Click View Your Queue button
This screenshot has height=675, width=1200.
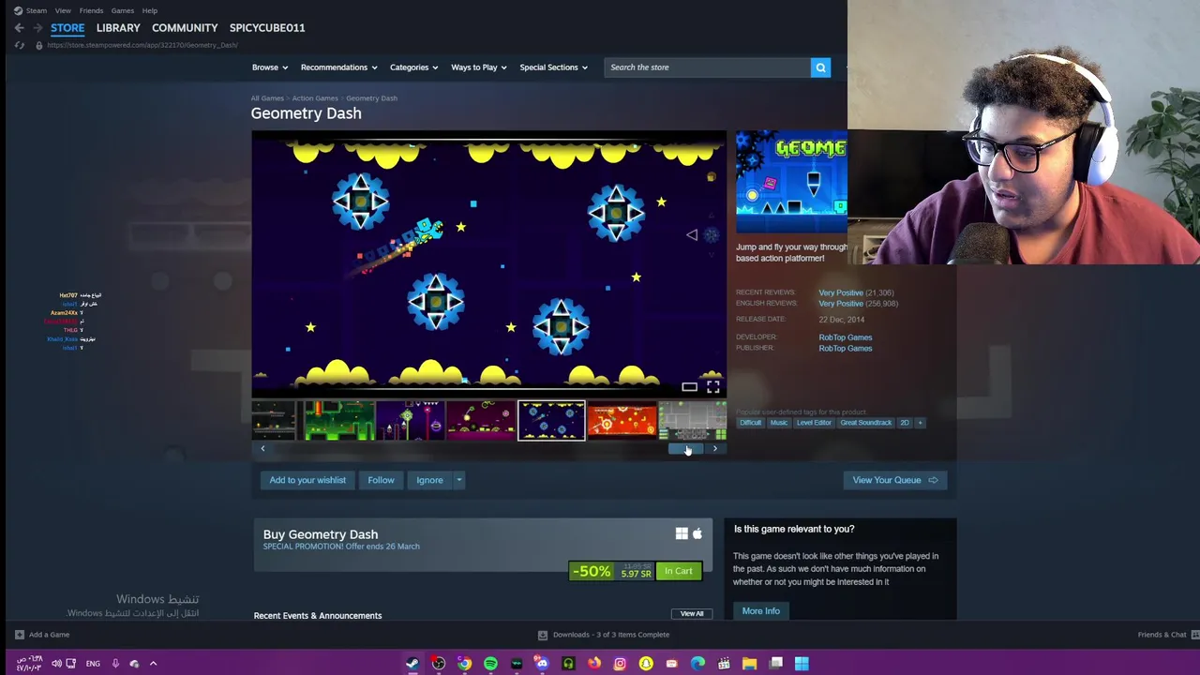point(895,480)
